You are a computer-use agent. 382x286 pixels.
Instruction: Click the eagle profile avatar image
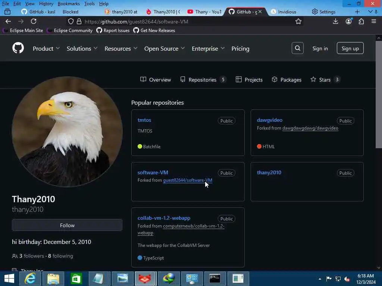(67, 132)
